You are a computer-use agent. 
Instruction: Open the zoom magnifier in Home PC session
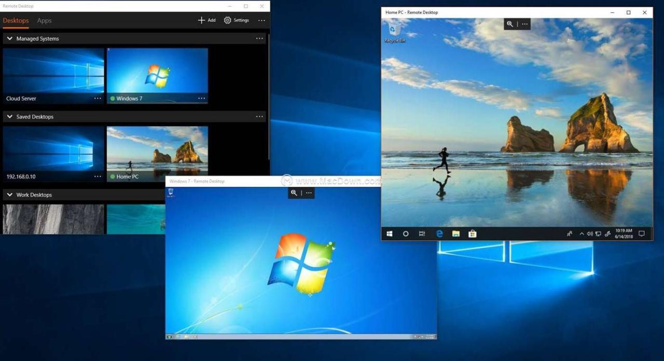pyautogui.click(x=510, y=24)
